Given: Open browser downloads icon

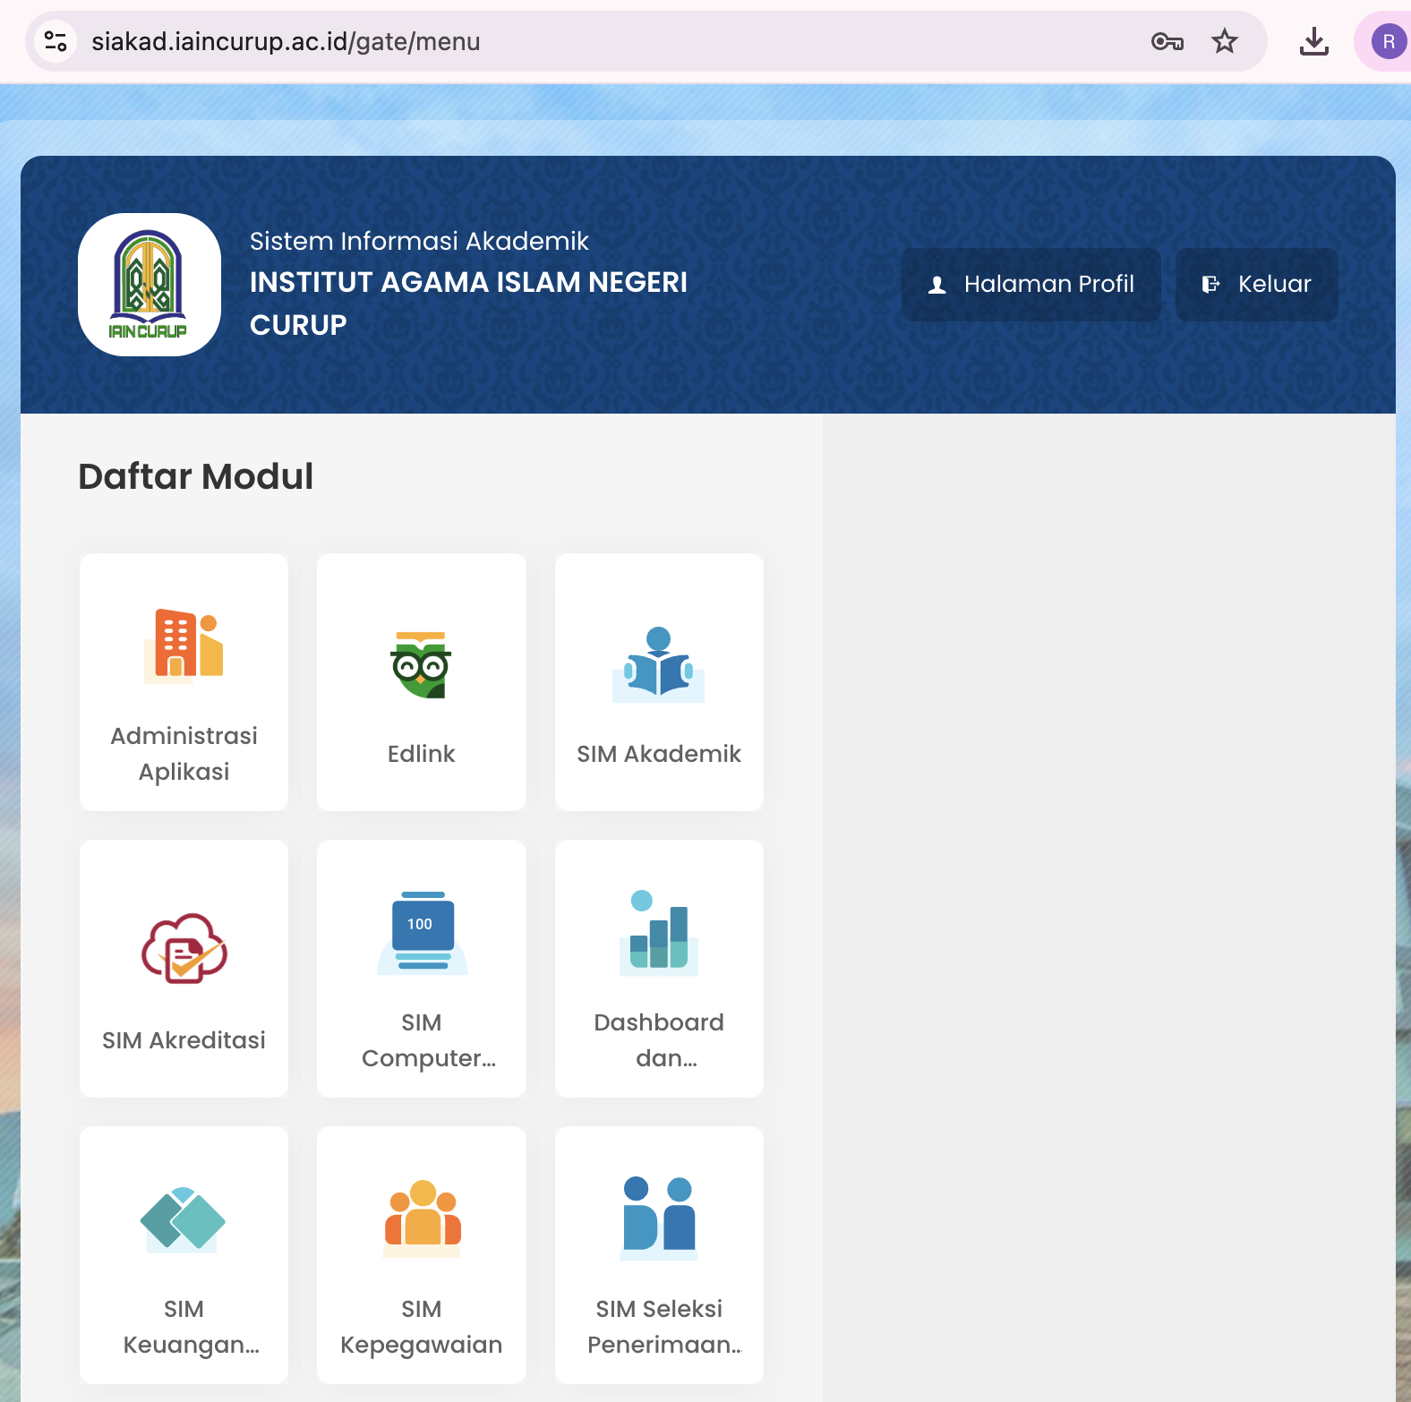Looking at the screenshot, I should click(x=1313, y=41).
